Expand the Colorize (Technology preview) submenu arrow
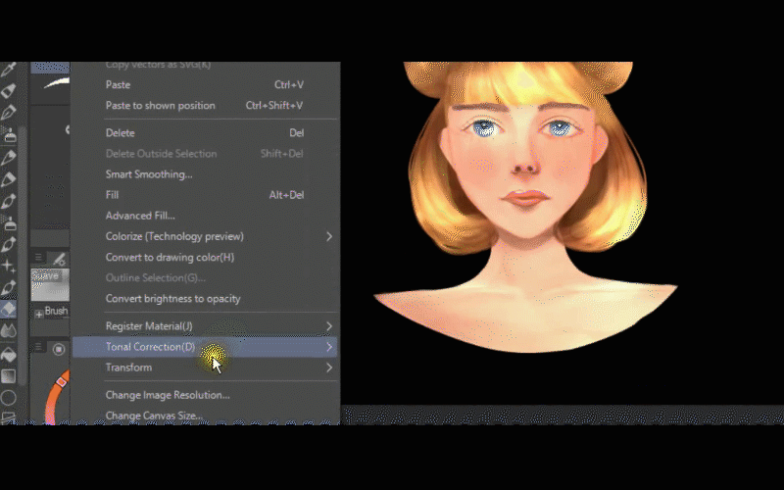The width and height of the screenshot is (784, 490). coord(328,236)
